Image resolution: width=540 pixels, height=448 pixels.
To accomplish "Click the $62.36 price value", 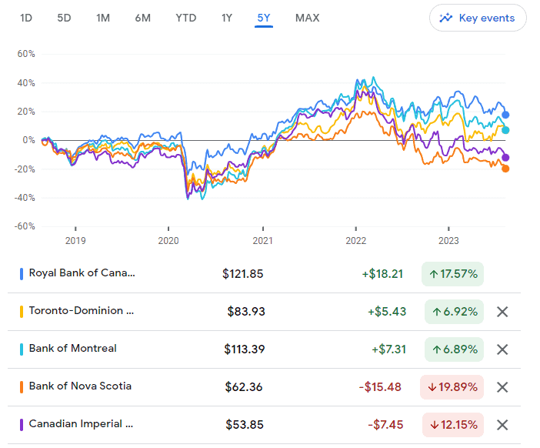I will tap(244, 387).
